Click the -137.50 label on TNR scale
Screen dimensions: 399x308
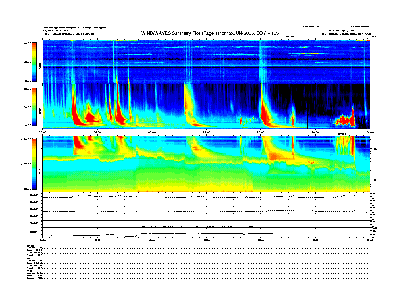tap(26, 164)
